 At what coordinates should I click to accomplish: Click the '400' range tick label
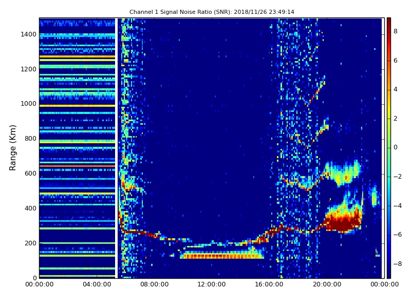tap(30, 208)
